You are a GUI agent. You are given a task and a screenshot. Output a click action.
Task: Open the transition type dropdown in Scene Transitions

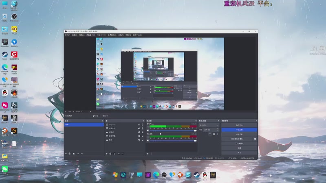click(x=209, y=125)
